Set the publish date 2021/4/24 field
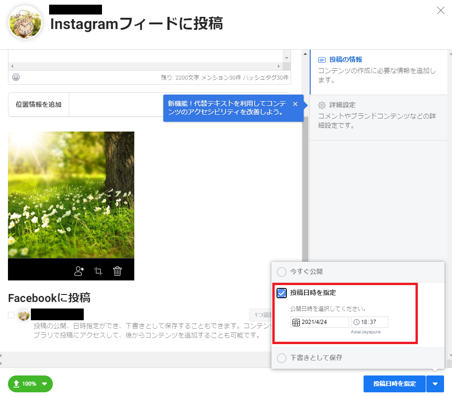This screenshot has height=397, width=452. [x=320, y=322]
